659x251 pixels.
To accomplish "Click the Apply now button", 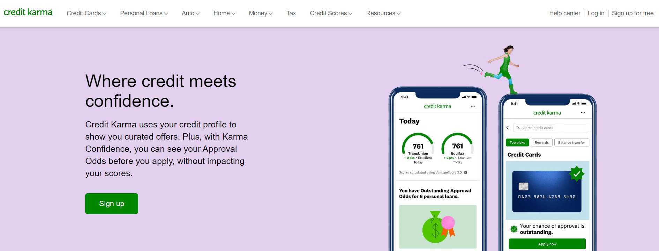I will (x=547, y=244).
